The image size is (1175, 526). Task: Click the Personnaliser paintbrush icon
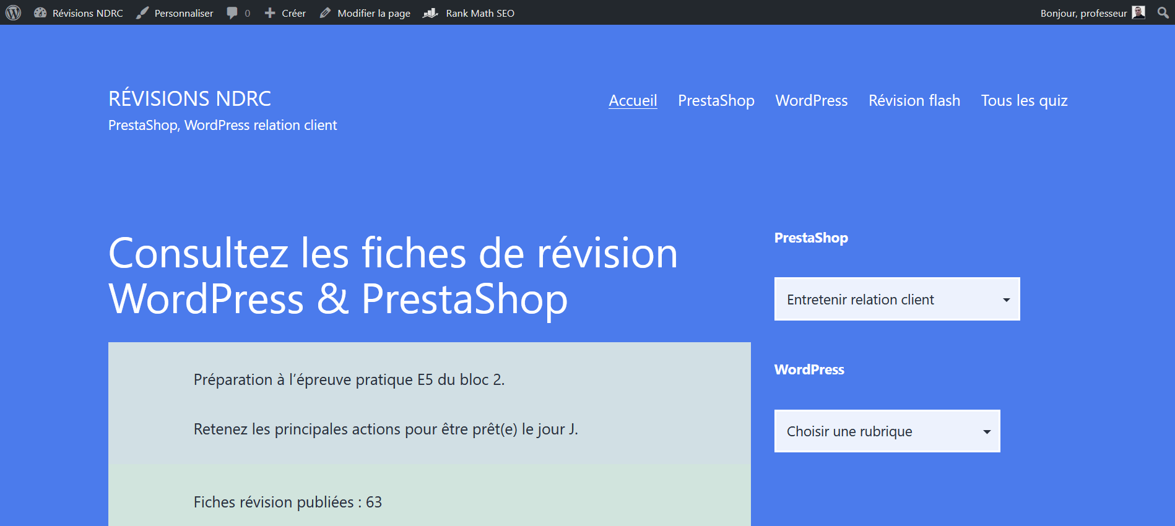[142, 13]
